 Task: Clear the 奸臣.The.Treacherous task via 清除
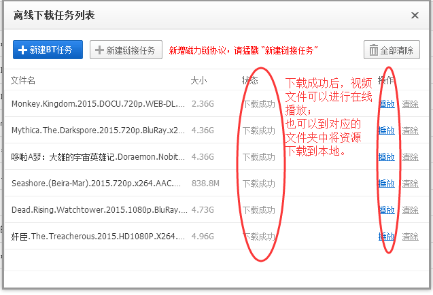(410, 237)
